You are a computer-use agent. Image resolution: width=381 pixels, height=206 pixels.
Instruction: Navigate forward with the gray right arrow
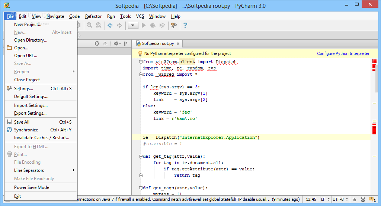coord(119,25)
